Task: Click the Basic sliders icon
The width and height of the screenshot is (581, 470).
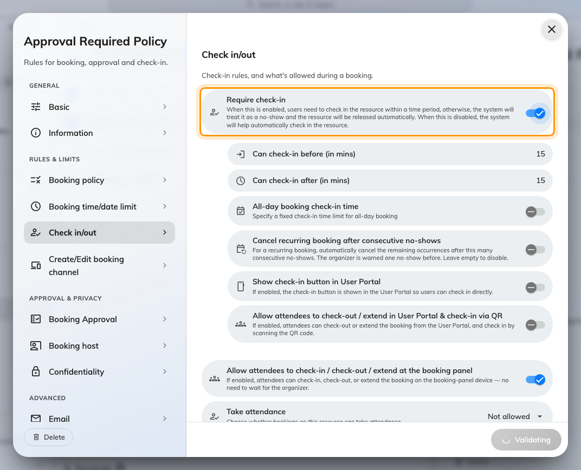Action: point(36,107)
